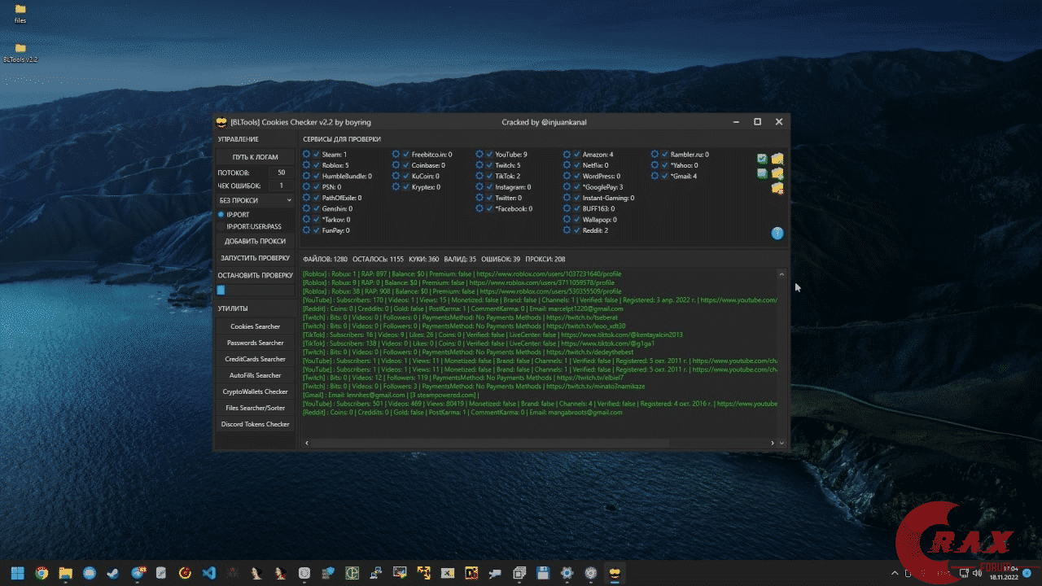Click the TikTok log line for @kentayalcin2013

point(493,335)
